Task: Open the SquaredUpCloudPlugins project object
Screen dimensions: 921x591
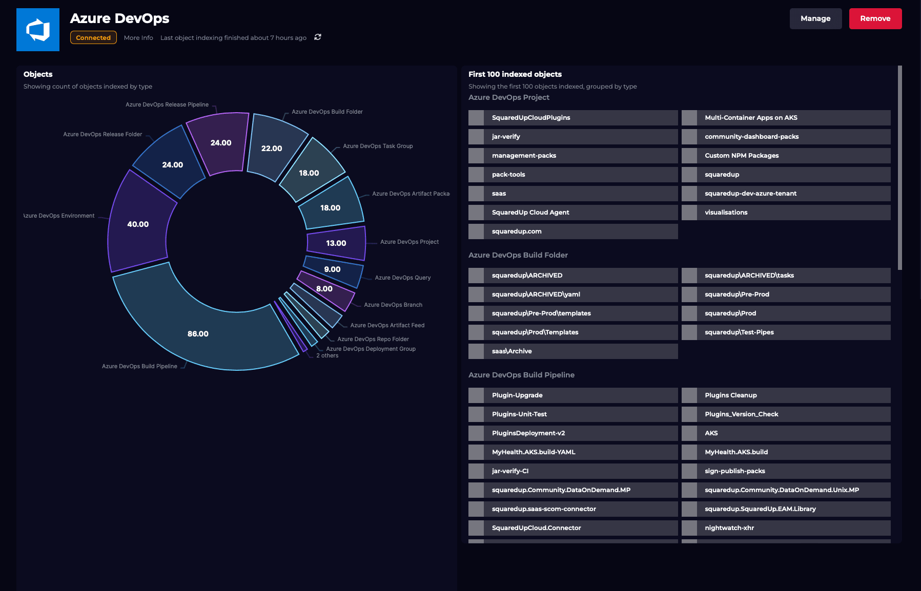Action: pyautogui.click(x=573, y=118)
